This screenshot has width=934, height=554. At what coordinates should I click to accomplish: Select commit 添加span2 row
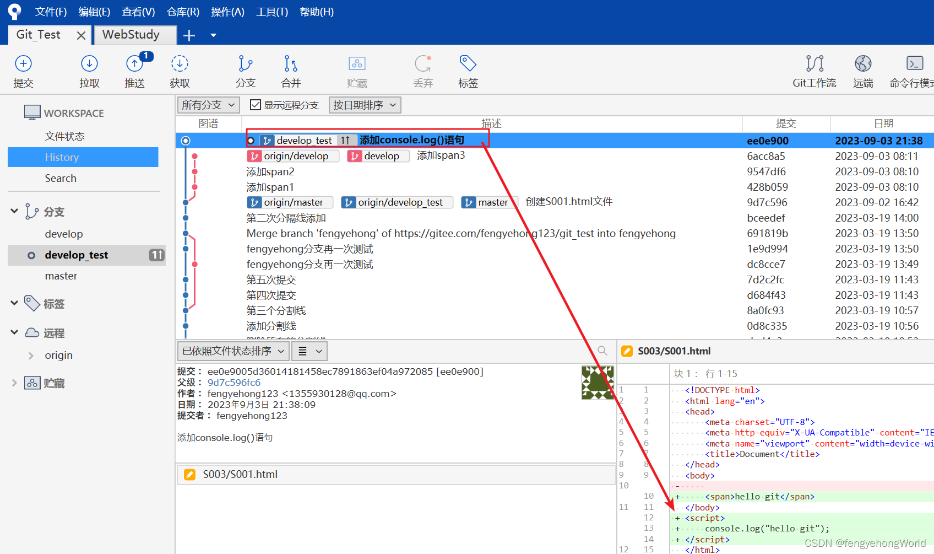tap(555, 171)
